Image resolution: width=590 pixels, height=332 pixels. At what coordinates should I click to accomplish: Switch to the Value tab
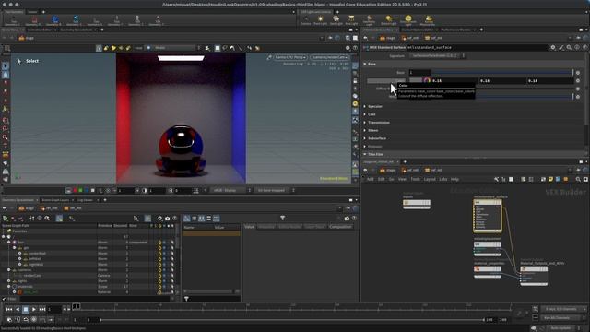pyautogui.click(x=249, y=227)
